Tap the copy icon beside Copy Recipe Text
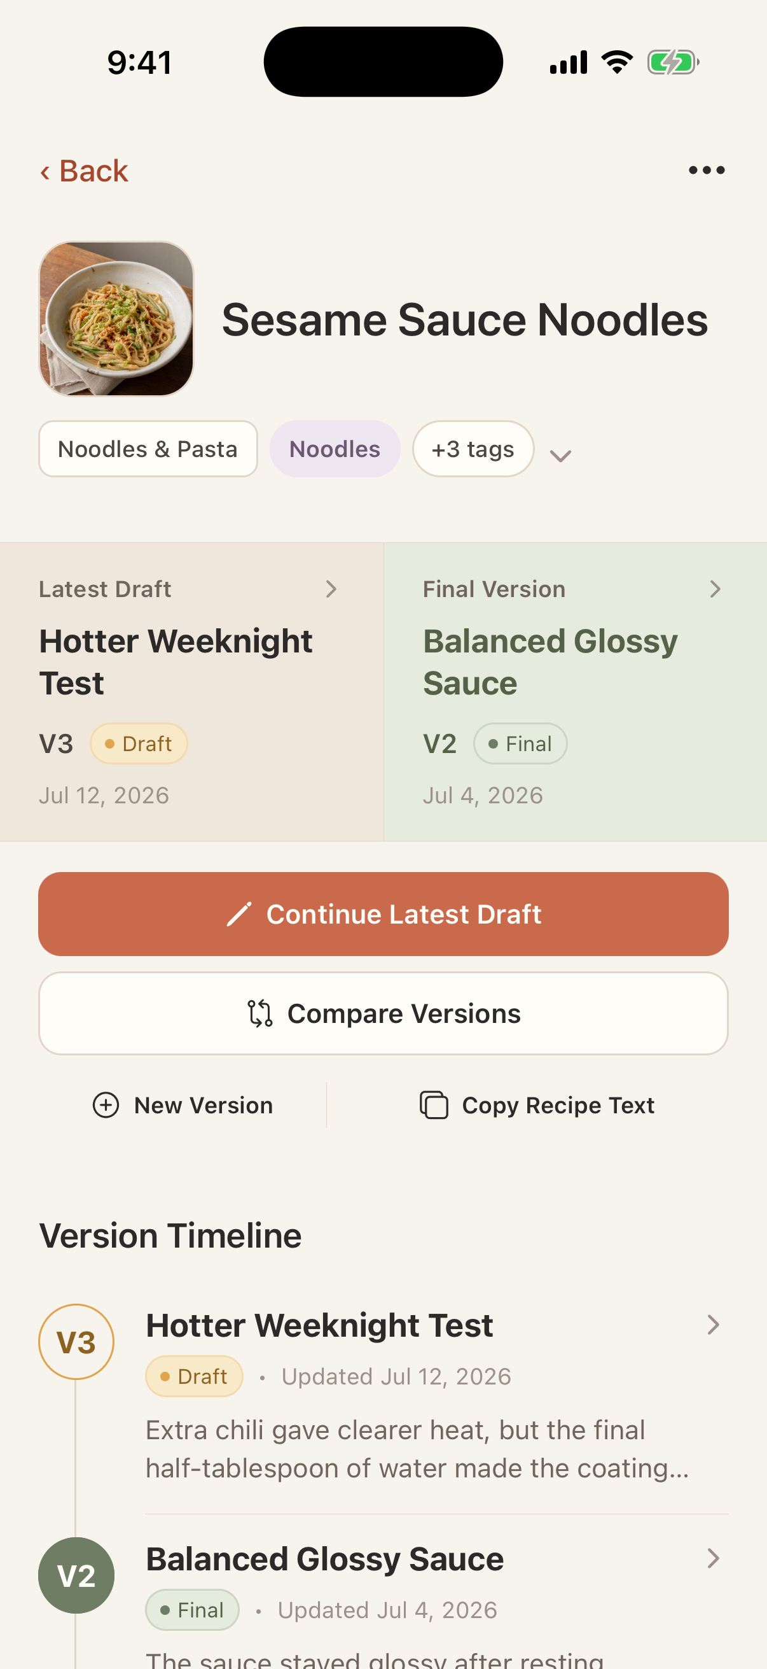This screenshot has height=1669, width=767. [x=434, y=1105]
